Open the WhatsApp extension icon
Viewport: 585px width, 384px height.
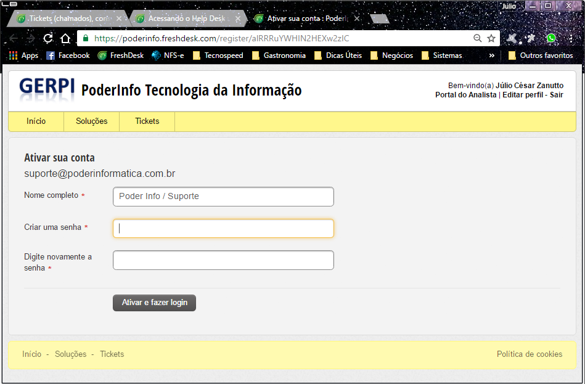551,38
